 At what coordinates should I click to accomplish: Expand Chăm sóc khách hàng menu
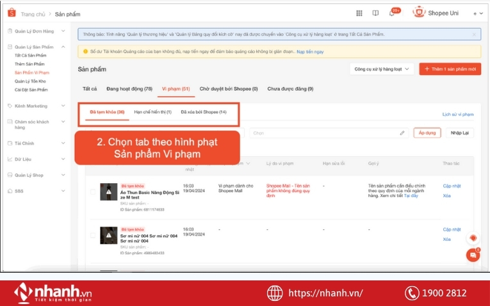63,122
